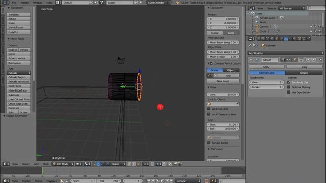The height and width of the screenshot is (183, 326).
Task: Toggle Subsurf modifier viewport visibility eye
Action: point(289,60)
